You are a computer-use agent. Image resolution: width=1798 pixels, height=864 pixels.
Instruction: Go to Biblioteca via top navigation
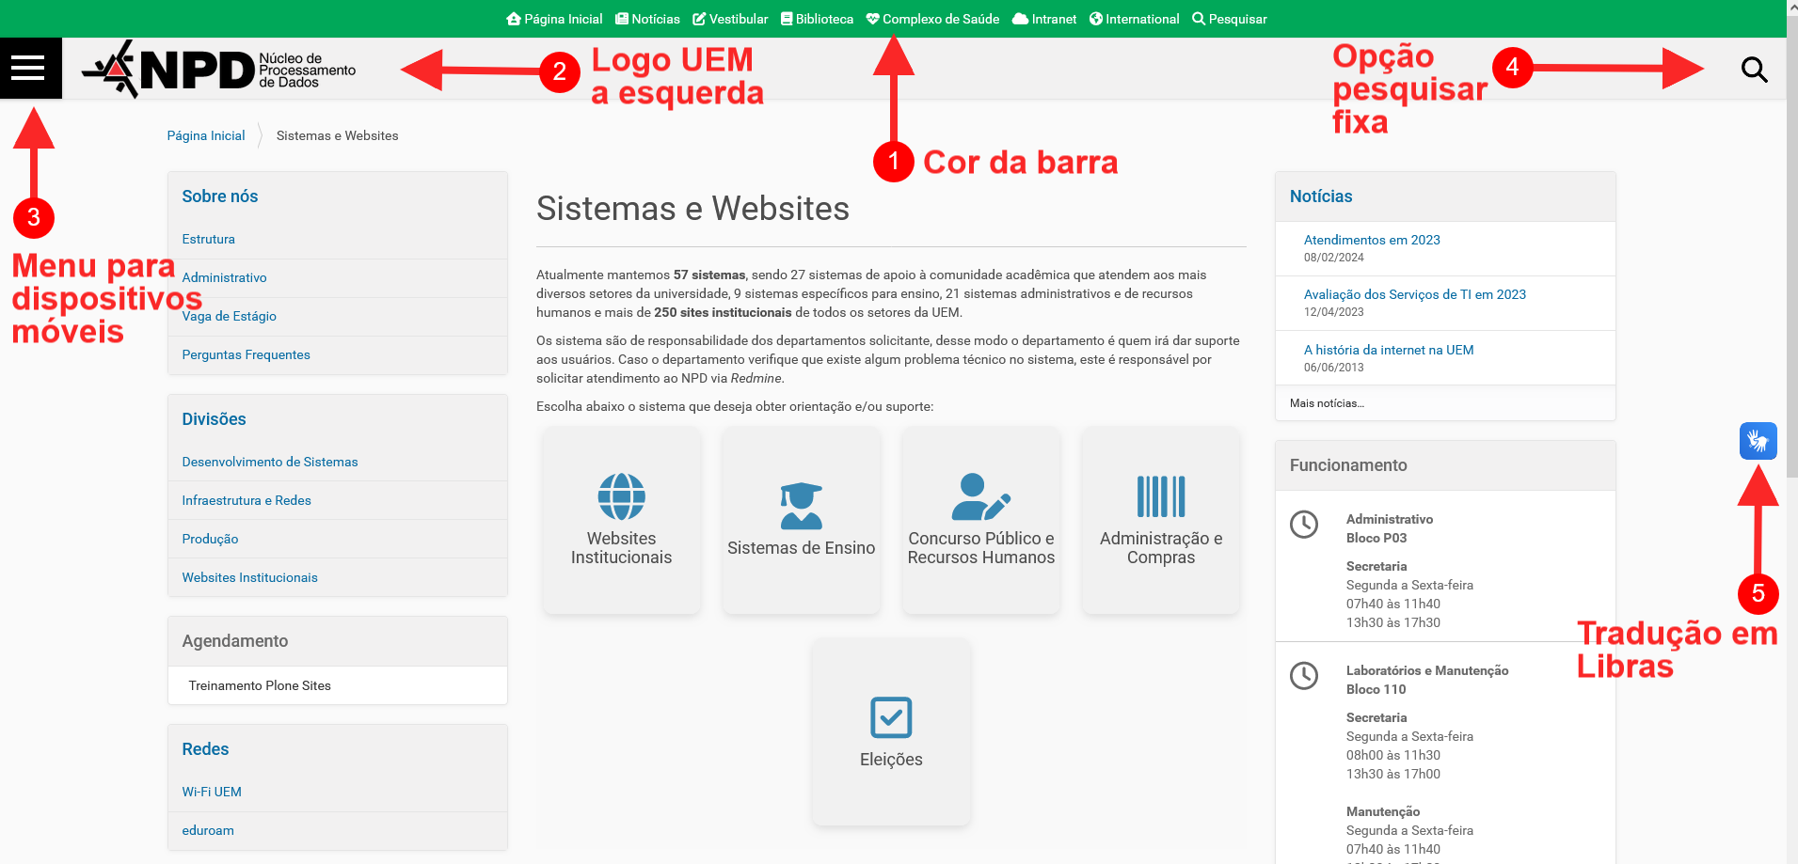816,18
